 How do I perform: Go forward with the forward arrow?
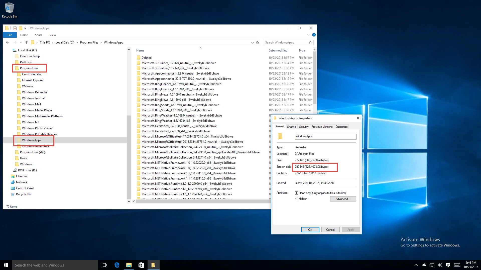point(15,42)
